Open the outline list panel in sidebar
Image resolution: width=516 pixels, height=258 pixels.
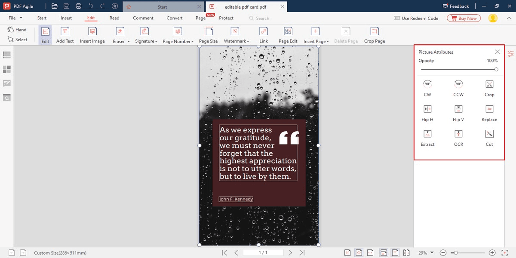coord(6,55)
